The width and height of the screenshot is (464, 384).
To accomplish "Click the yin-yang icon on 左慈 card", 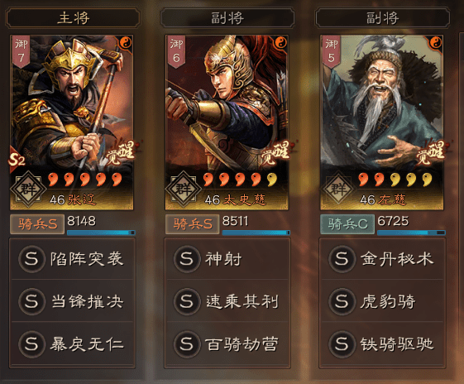I will 436,43.
